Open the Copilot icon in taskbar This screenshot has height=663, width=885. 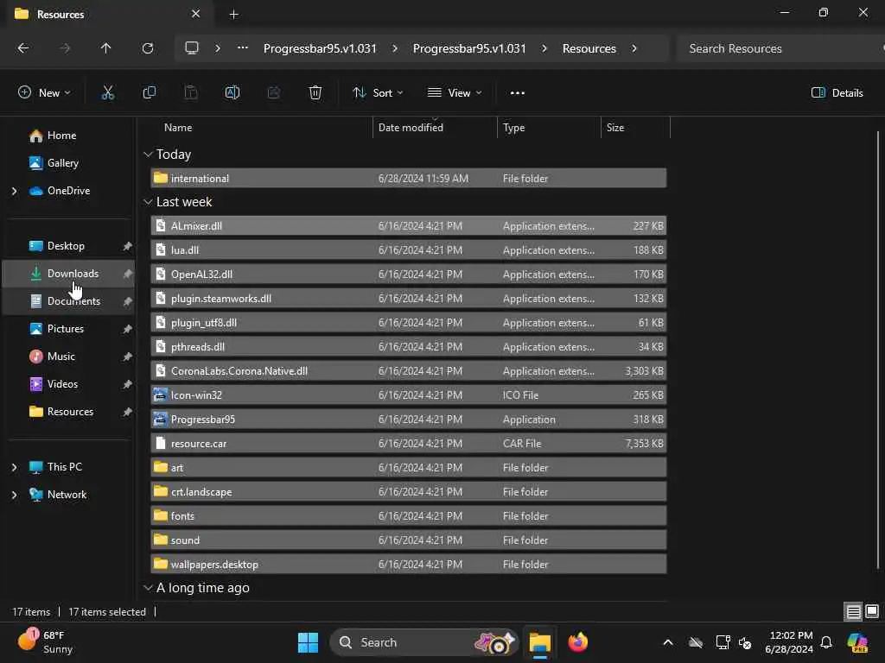pyautogui.click(x=857, y=642)
